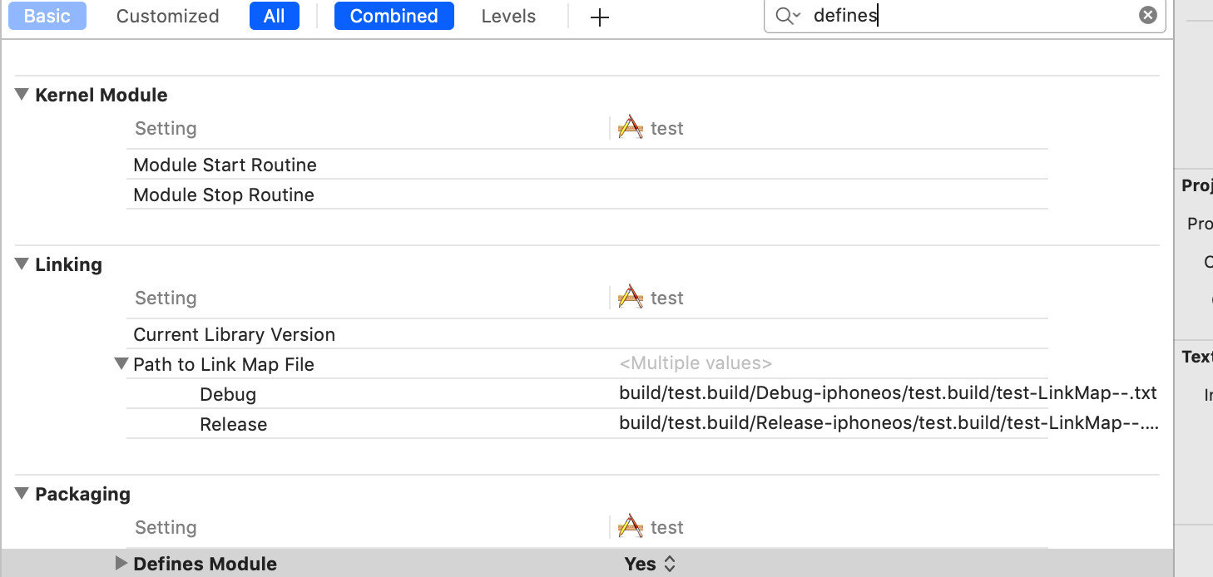Select the Module Start Routine setting
The image size is (1213, 577).
(225, 165)
